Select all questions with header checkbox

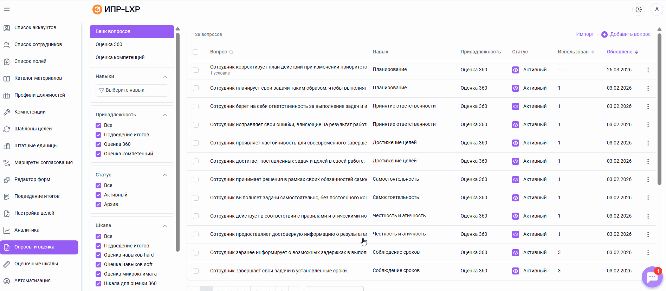(x=196, y=52)
